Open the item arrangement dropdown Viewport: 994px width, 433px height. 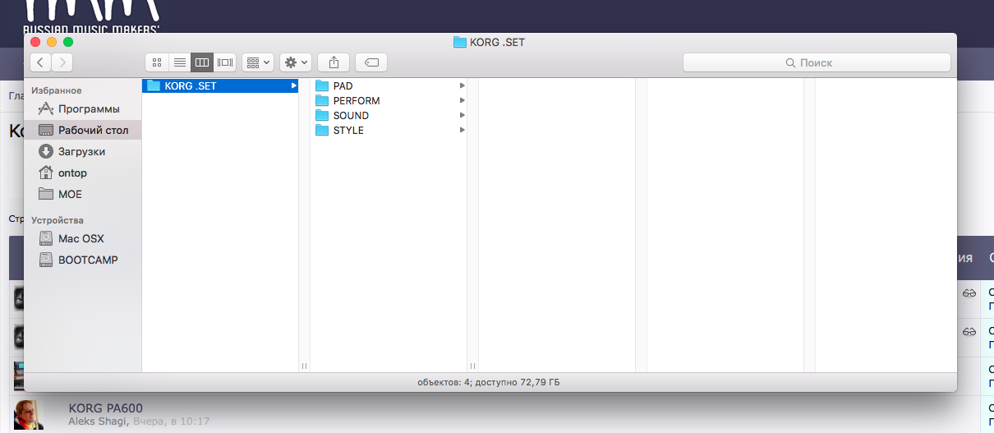(258, 62)
